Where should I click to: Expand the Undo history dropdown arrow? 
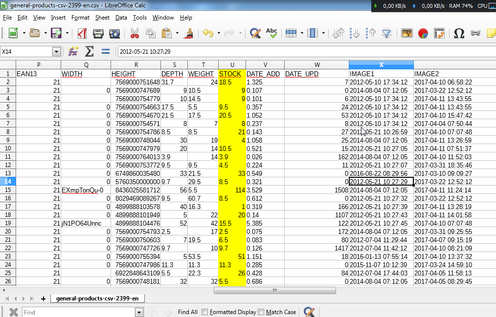point(219,33)
